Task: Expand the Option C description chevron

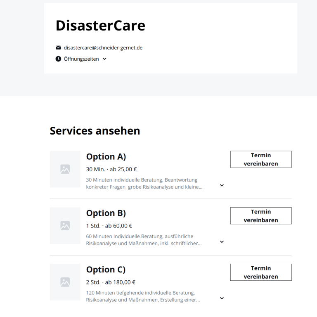Action: 222,298
